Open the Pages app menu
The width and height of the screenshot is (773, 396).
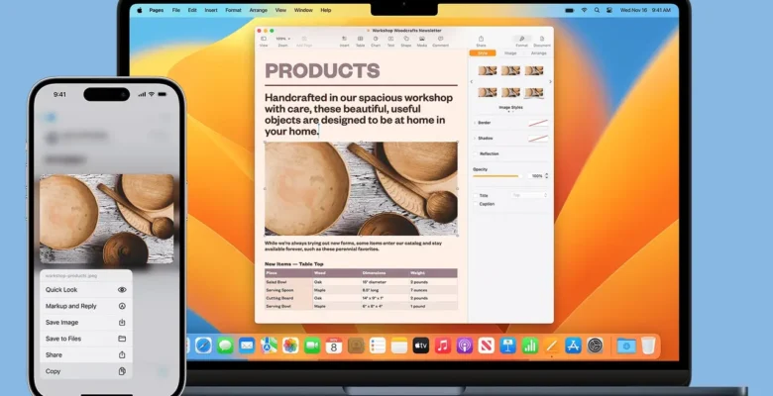pyautogui.click(x=157, y=10)
